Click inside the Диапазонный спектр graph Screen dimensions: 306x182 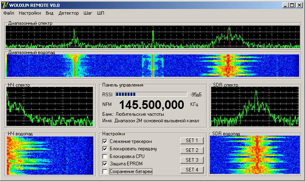pyautogui.click(x=153, y=37)
